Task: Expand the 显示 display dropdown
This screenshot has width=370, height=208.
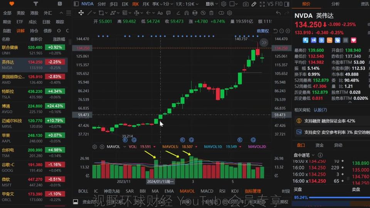Action: 212,4
